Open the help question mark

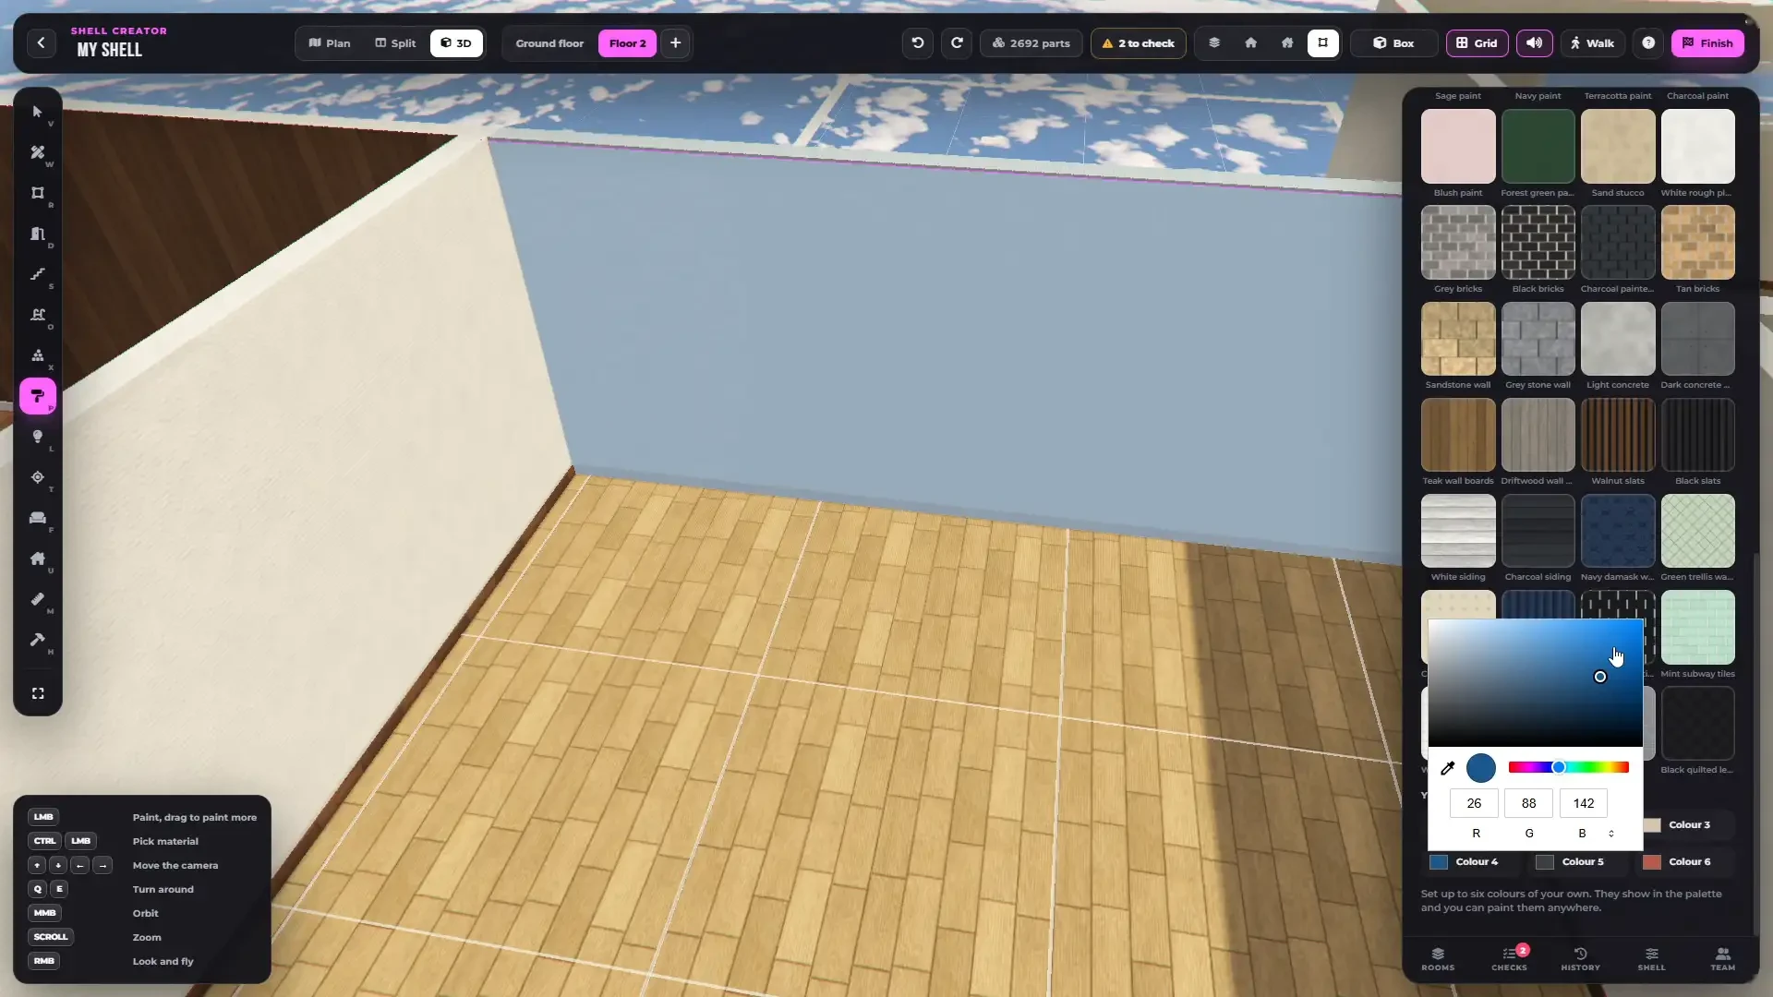point(1648,42)
